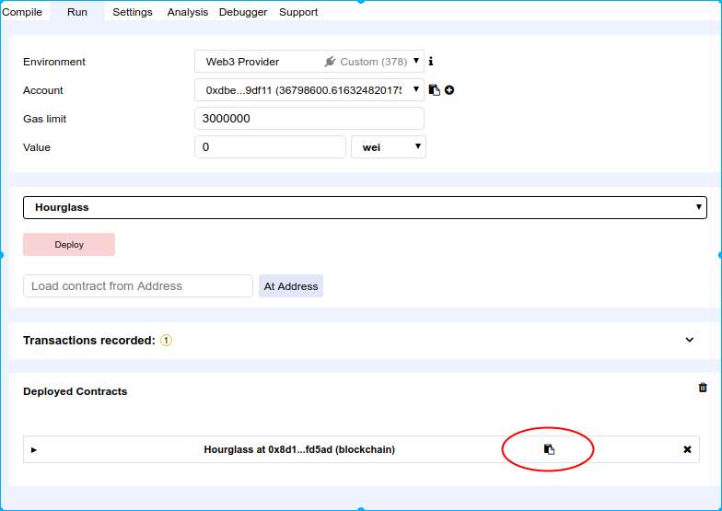722x511 pixels.
Task: Click the transactions recorded count badge
Action: click(166, 341)
